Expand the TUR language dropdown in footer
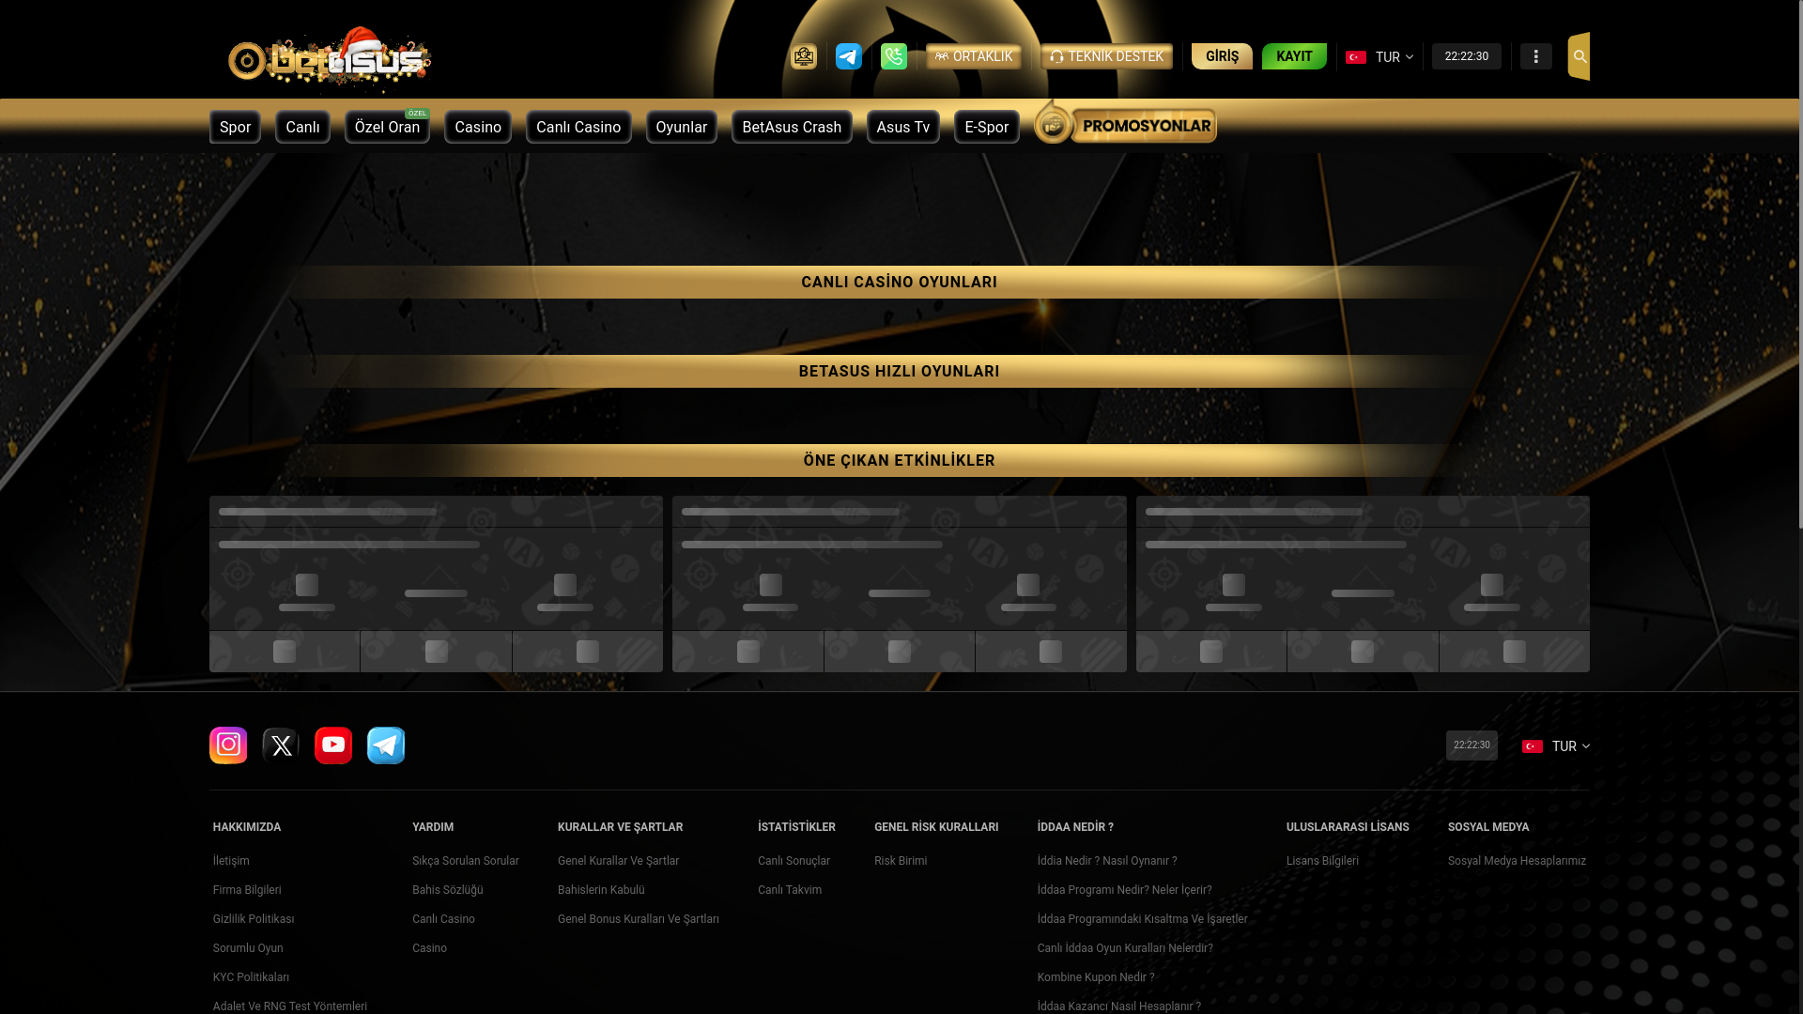The image size is (1803, 1014). click(x=1556, y=746)
